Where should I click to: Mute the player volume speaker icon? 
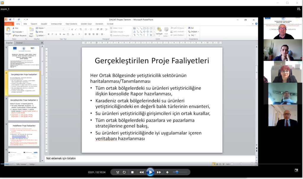point(167,172)
